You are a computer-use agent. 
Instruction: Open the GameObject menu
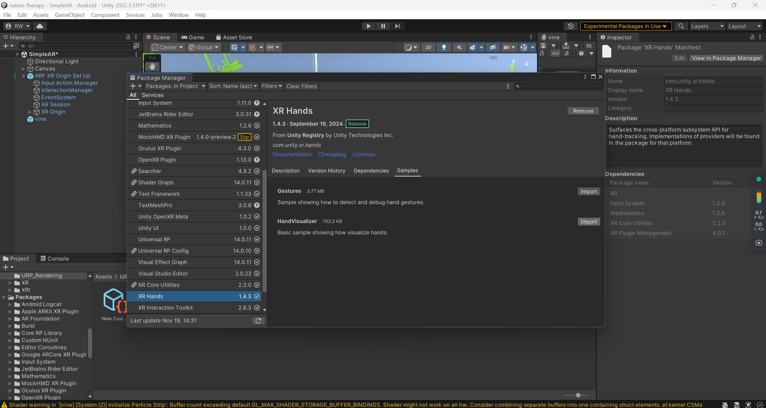(70, 15)
